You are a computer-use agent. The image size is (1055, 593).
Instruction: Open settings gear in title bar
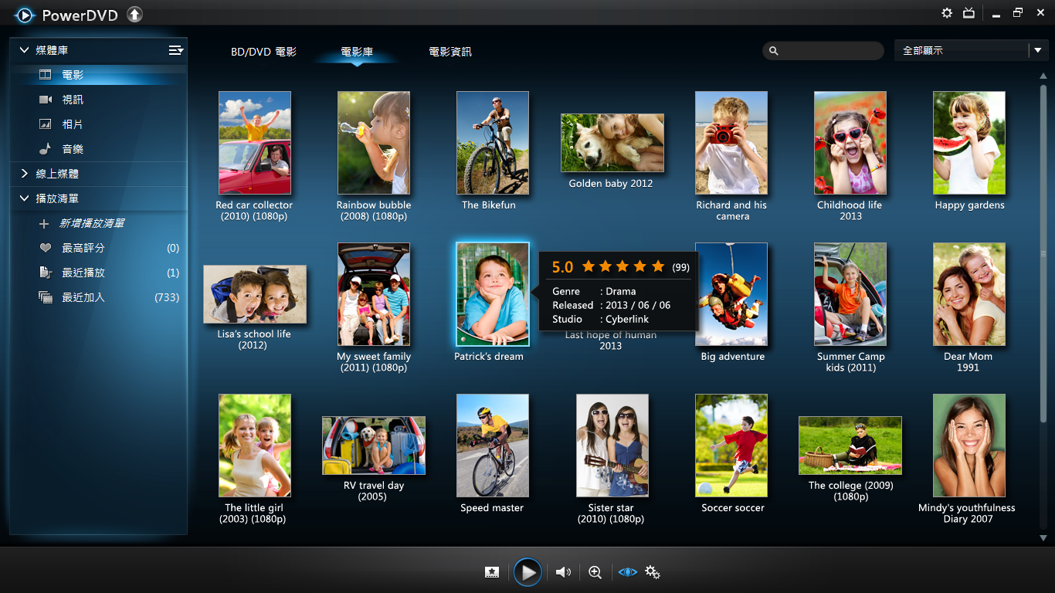pyautogui.click(x=947, y=13)
